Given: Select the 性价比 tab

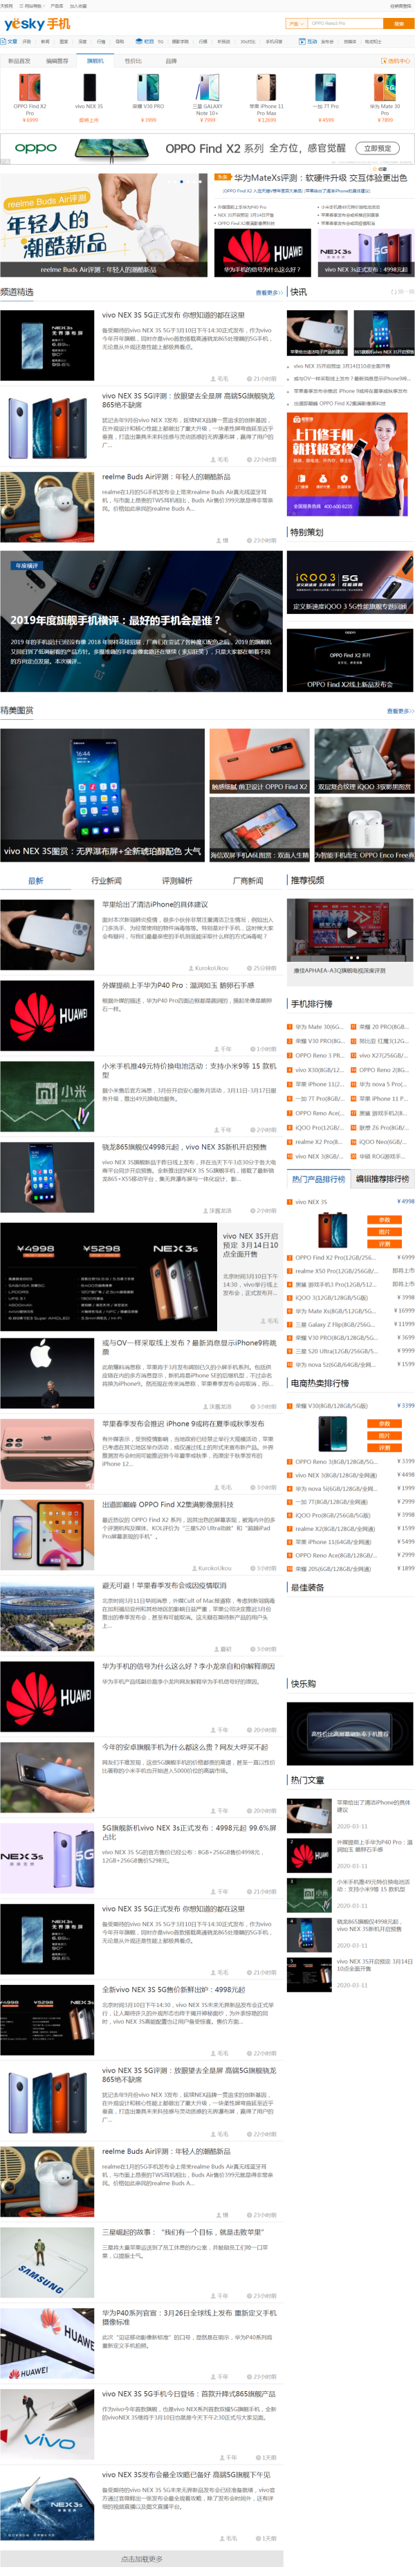Looking at the screenshot, I should coord(133,61).
